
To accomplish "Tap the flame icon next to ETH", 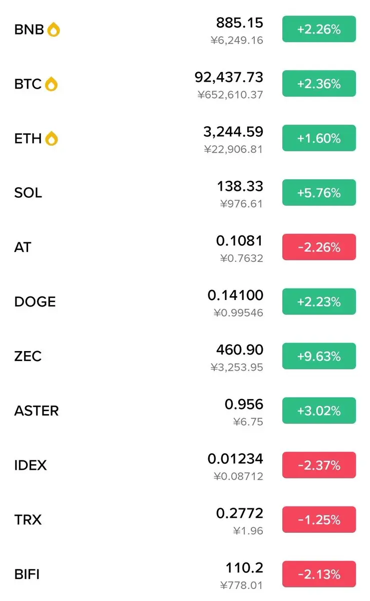I will [52, 139].
